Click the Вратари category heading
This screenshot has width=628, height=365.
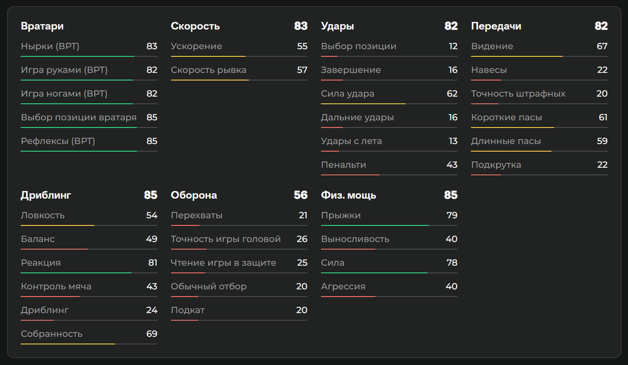(x=42, y=26)
